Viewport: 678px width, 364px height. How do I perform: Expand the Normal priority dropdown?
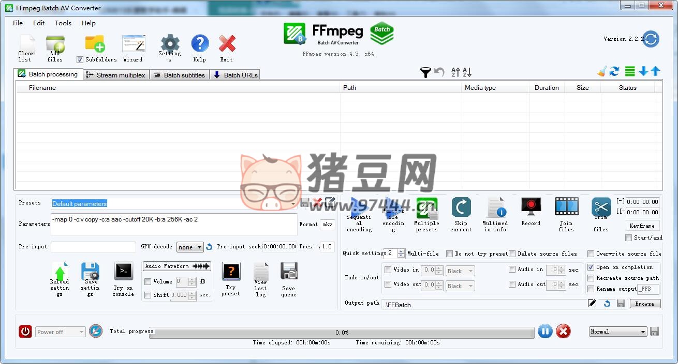pyautogui.click(x=618, y=332)
